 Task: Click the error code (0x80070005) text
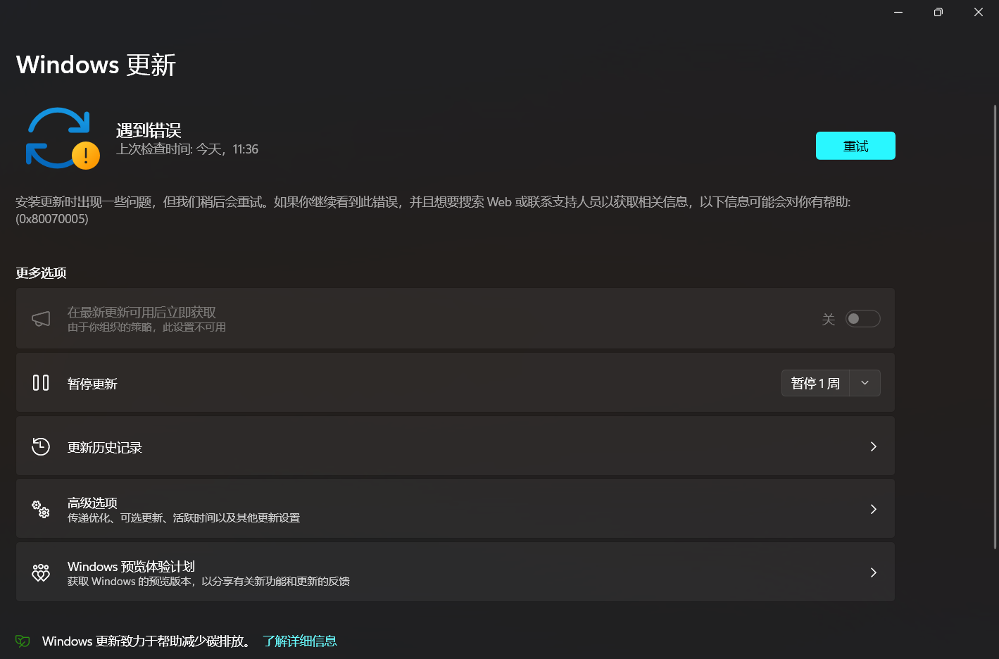[52, 219]
